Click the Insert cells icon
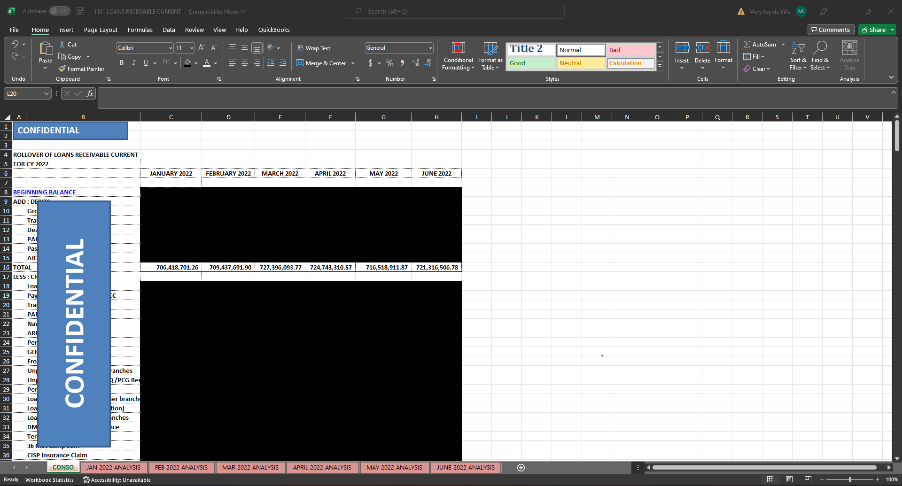This screenshot has height=486, width=902. [682, 47]
